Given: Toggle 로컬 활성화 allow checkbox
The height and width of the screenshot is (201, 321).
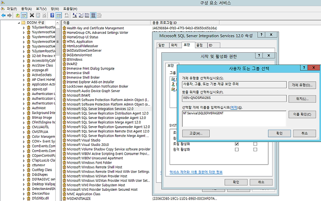Looking at the screenshot, I should coord(237,144).
